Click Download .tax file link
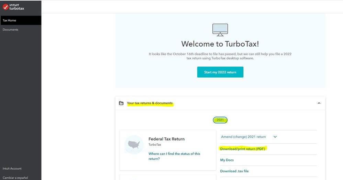The image size is (343, 180). click(x=234, y=171)
